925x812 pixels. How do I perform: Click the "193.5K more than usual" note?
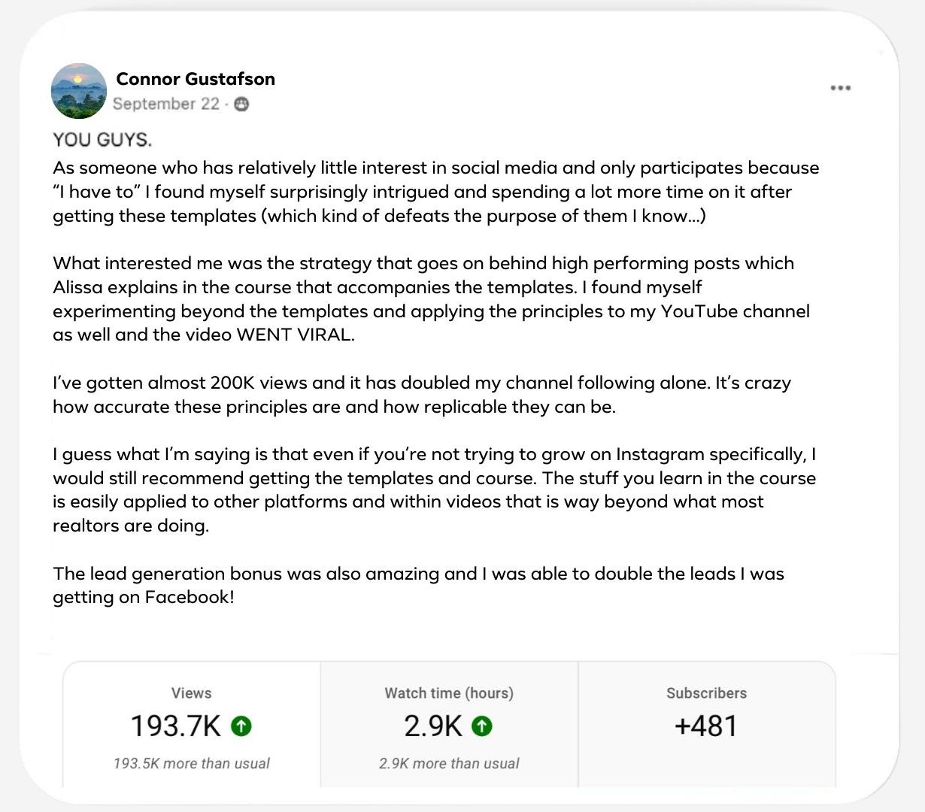191,763
